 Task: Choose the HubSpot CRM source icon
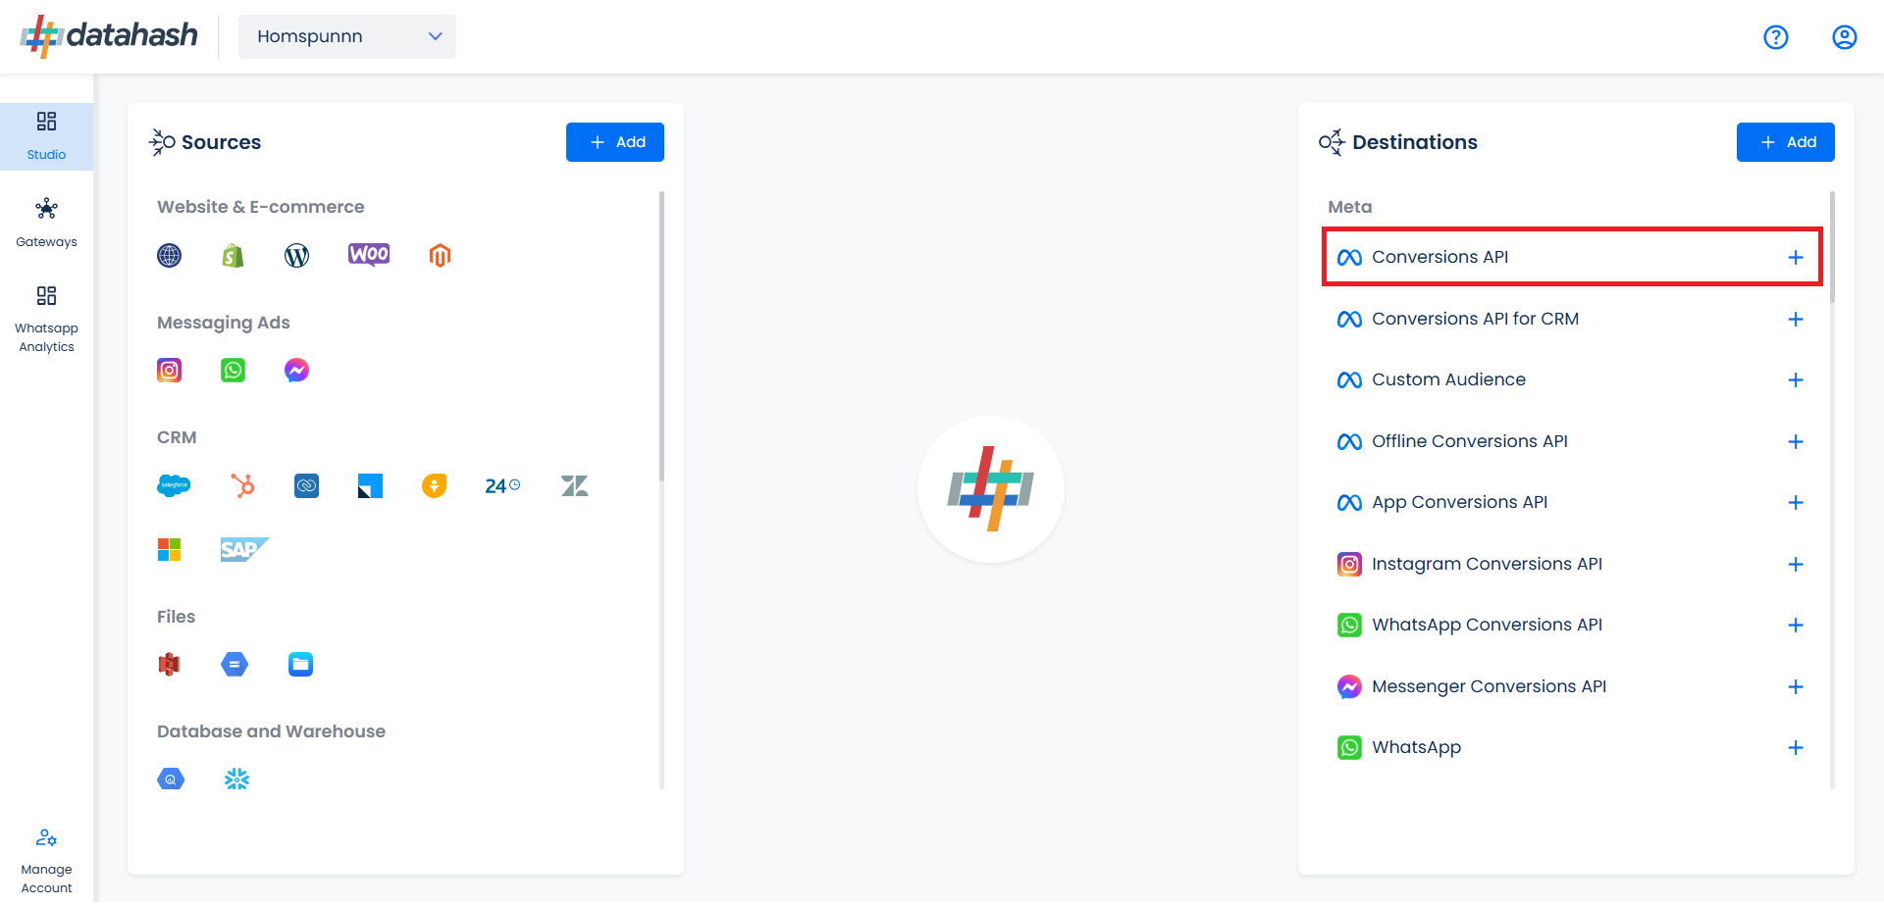tap(242, 485)
